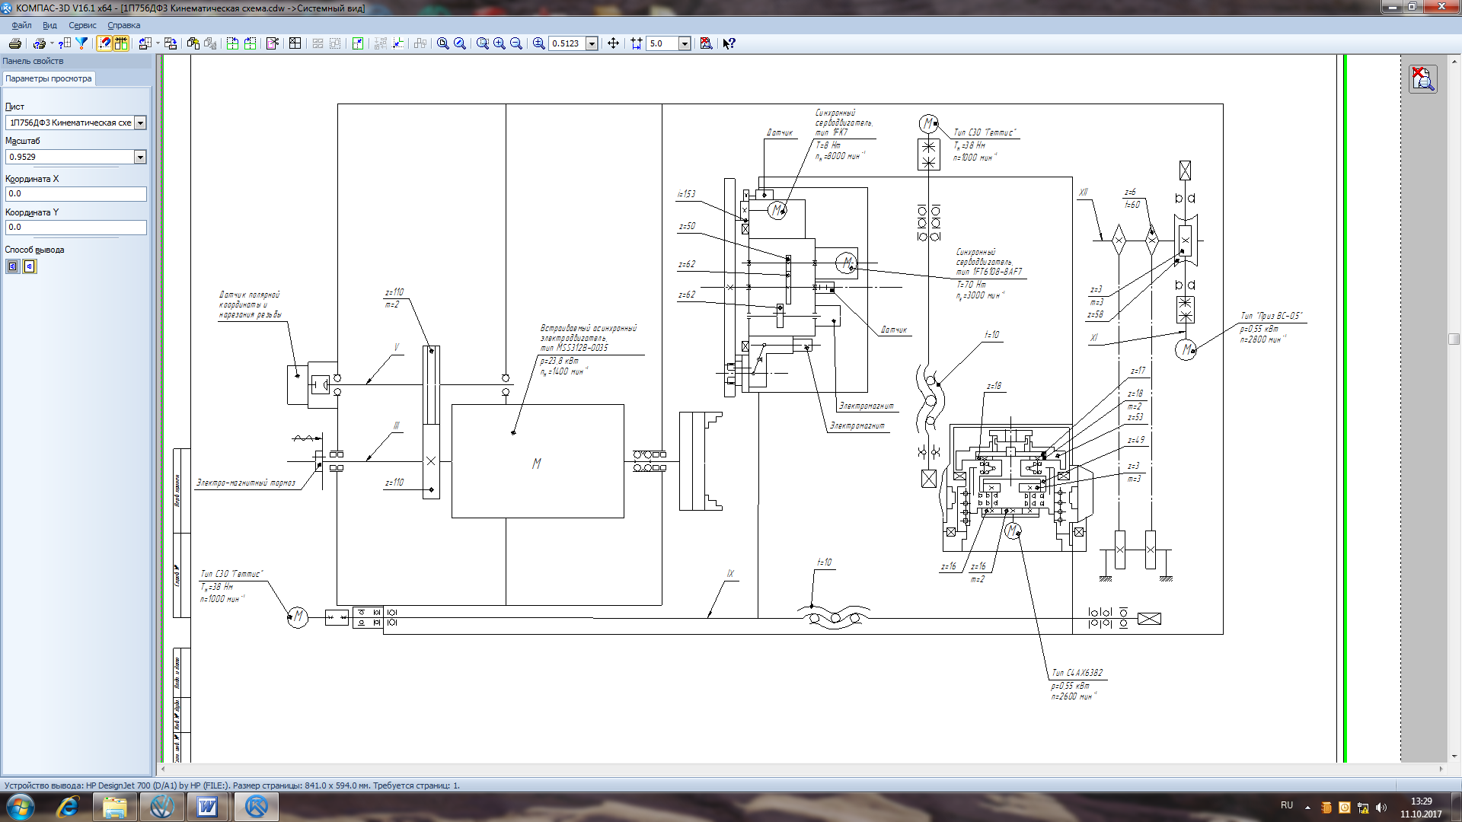This screenshot has width=1462, height=822.
Task: Open the 0.5123 zoom factor dropdown
Action: (592, 43)
